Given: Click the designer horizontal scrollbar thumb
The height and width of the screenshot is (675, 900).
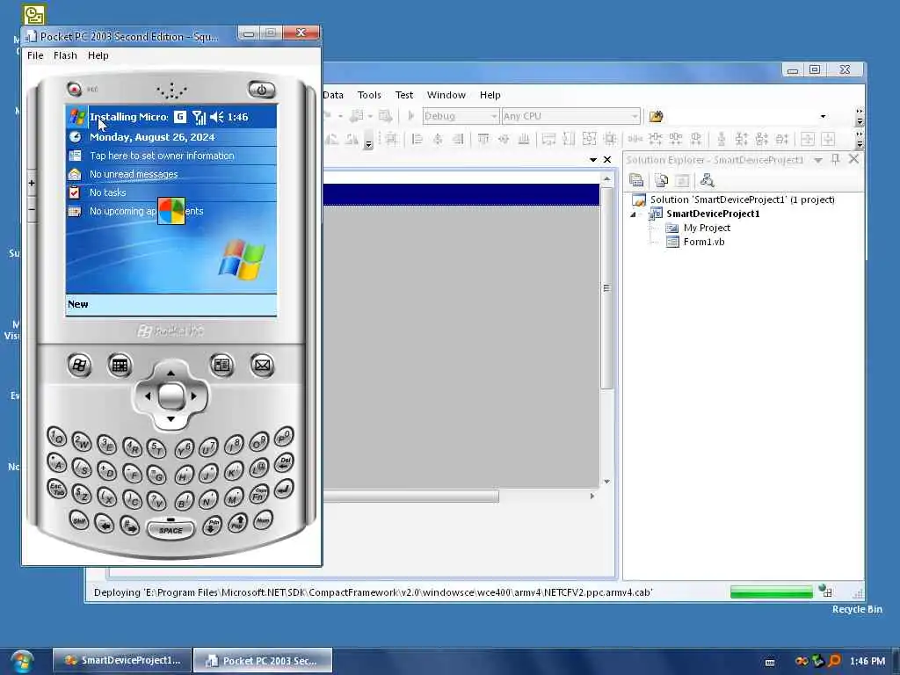Looking at the screenshot, I should coord(411,496).
